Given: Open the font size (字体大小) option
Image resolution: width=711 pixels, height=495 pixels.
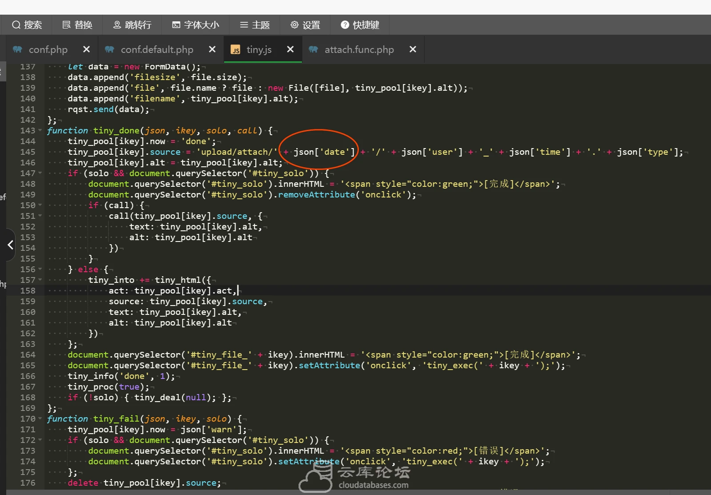Looking at the screenshot, I should (x=196, y=25).
